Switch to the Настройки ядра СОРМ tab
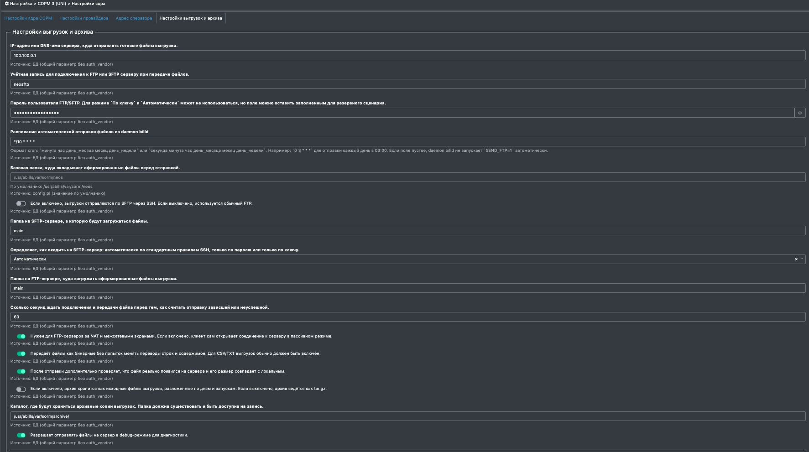Viewport: 809px width, 452px height. [x=28, y=18]
